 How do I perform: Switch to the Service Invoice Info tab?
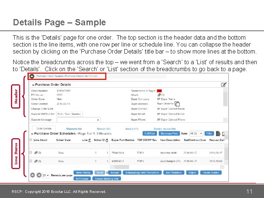click(165, 129)
